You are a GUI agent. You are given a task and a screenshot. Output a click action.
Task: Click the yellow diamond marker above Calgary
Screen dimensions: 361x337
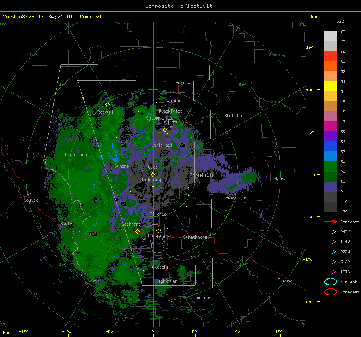(158, 231)
